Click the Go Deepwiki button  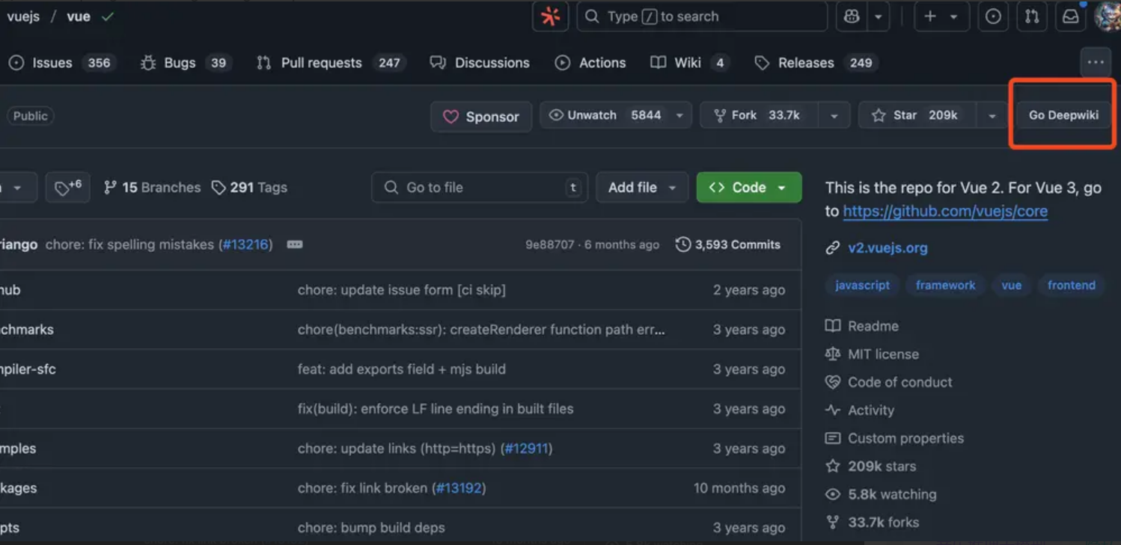point(1063,114)
